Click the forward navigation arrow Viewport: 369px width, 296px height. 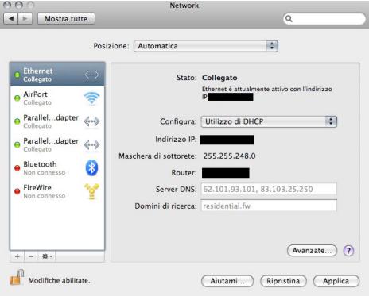coord(25,19)
